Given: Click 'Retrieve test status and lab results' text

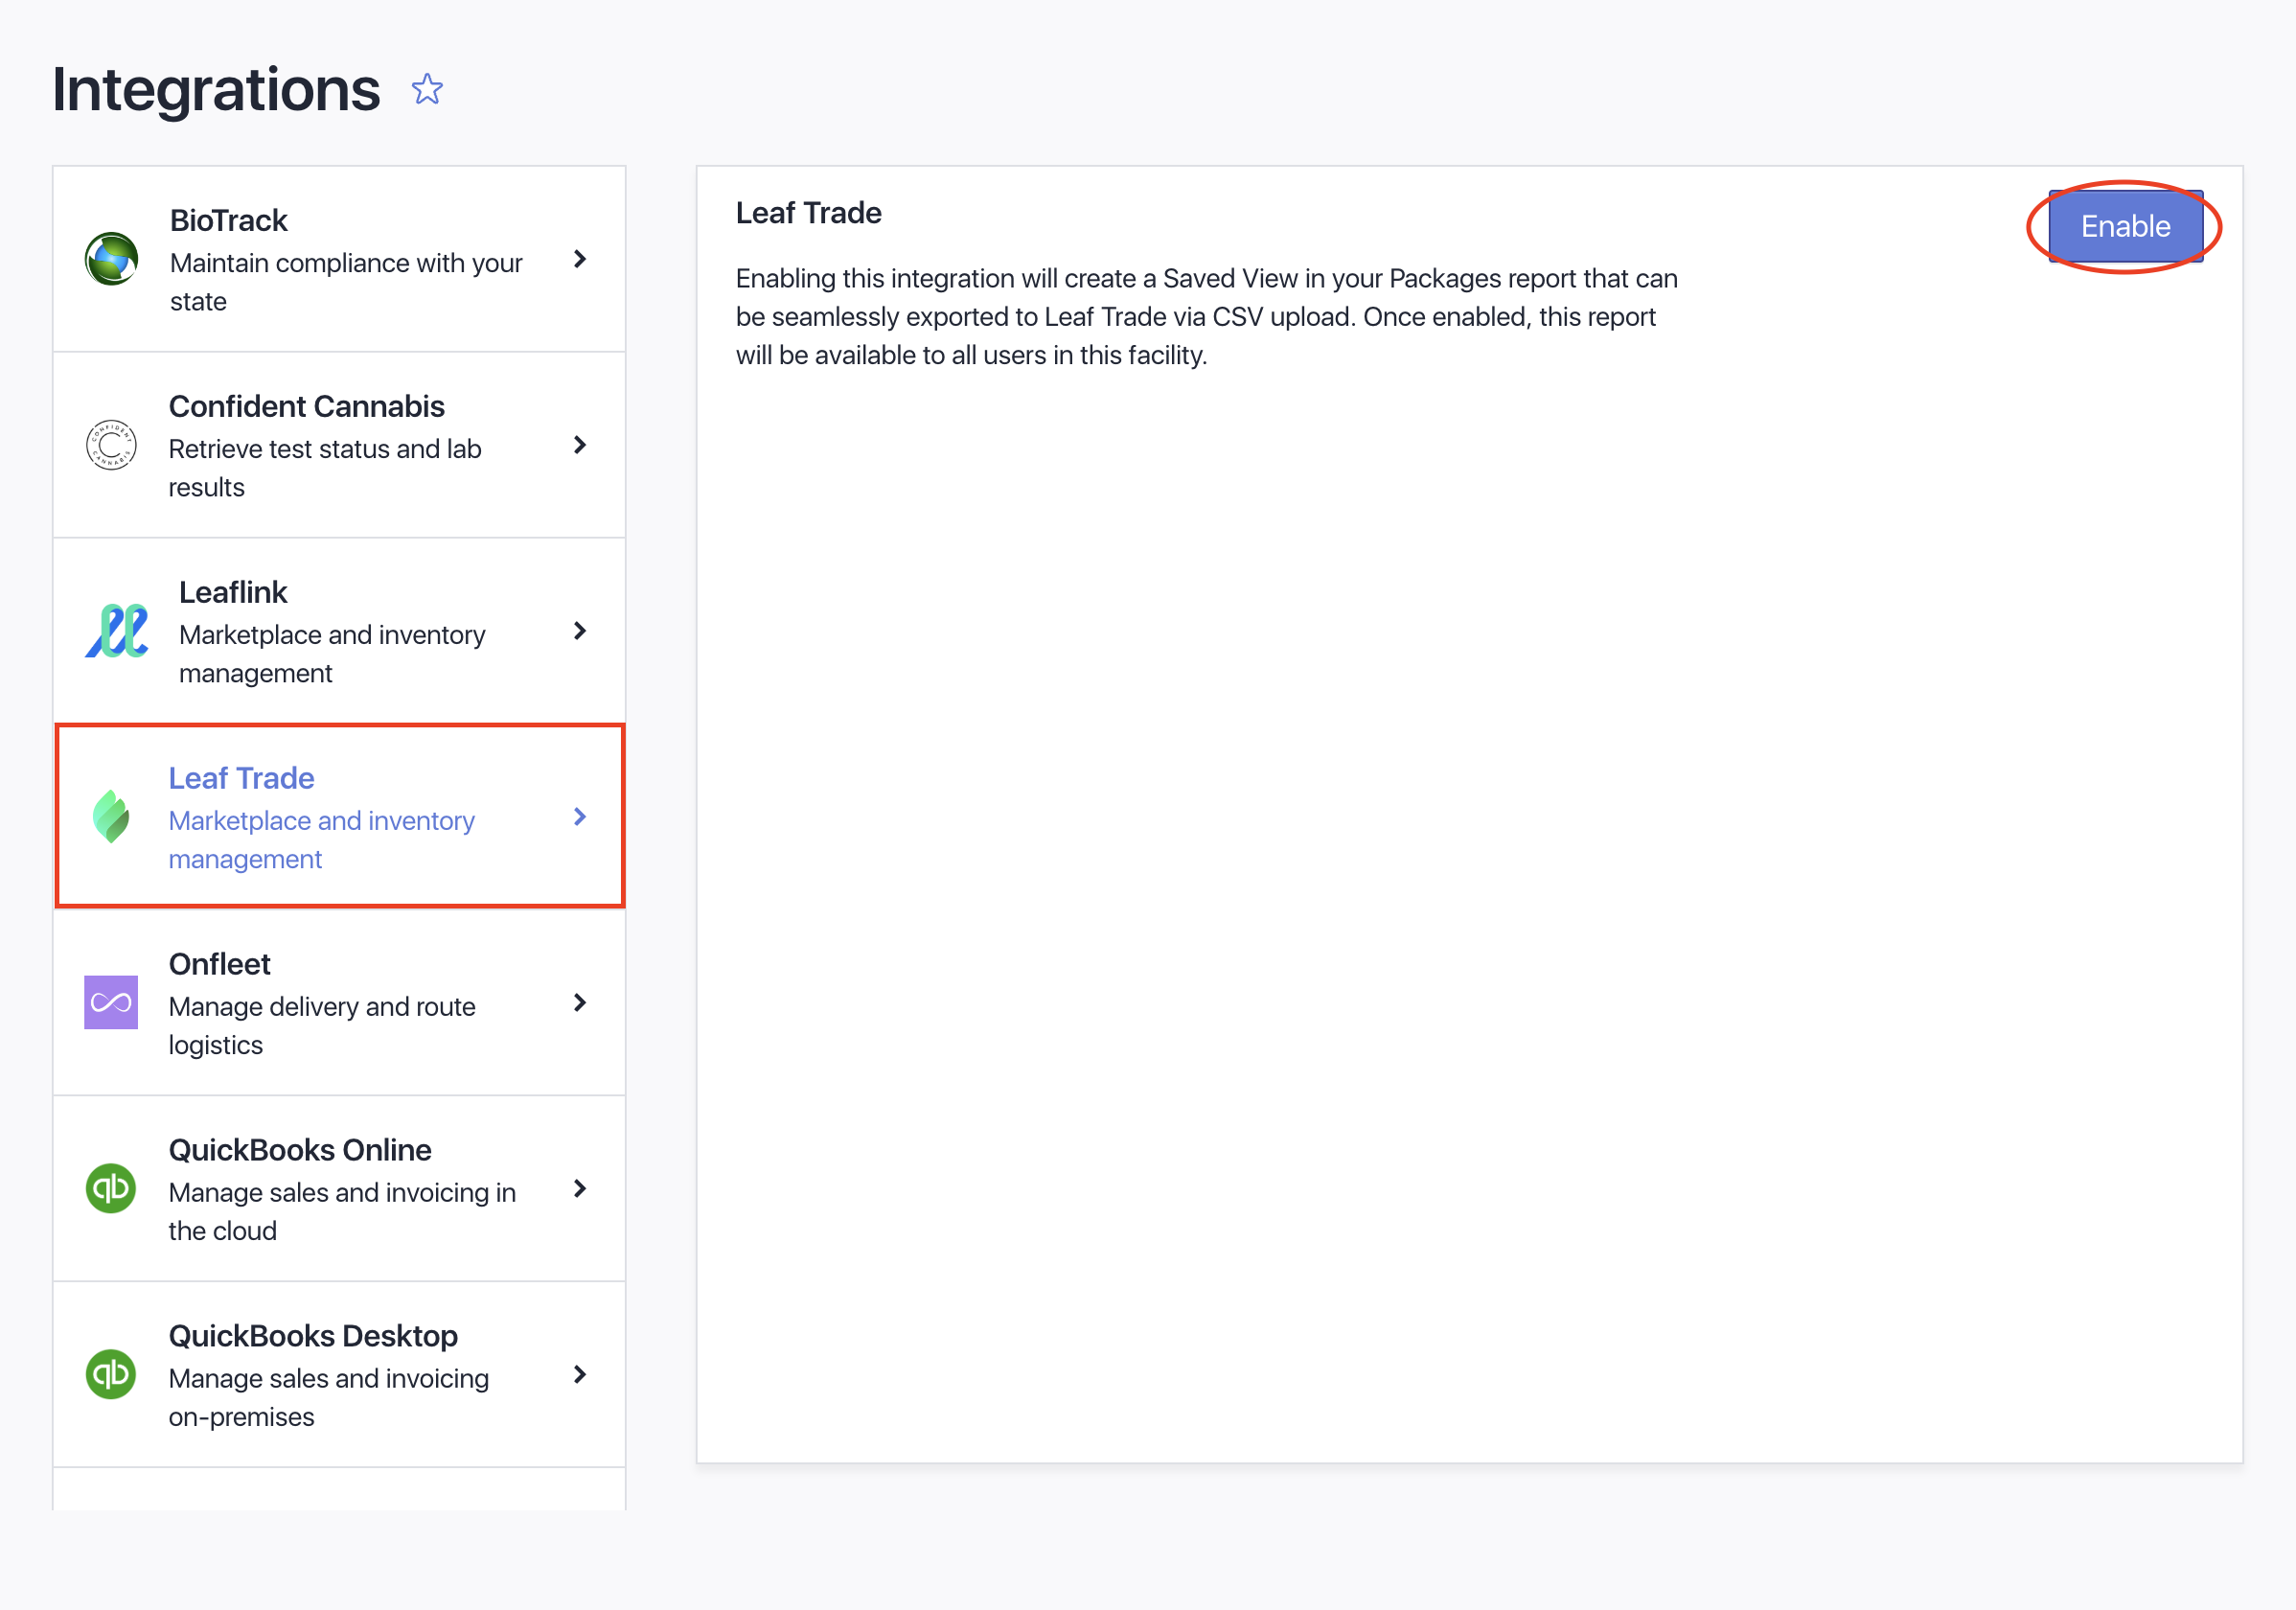Looking at the screenshot, I should (x=325, y=468).
